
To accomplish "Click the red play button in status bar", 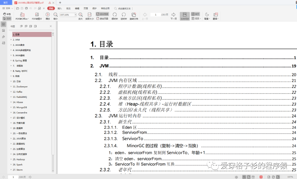I will click(x=261, y=177).
